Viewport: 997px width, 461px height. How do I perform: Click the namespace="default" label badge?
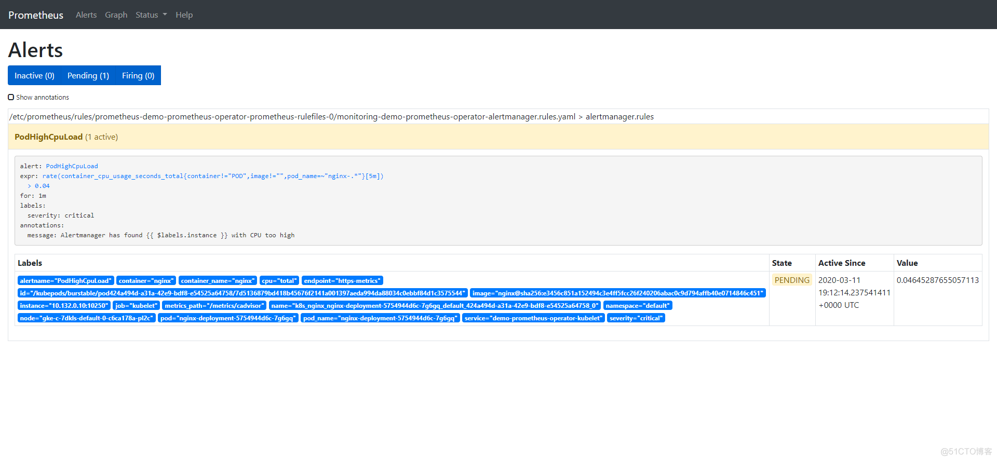[637, 306]
